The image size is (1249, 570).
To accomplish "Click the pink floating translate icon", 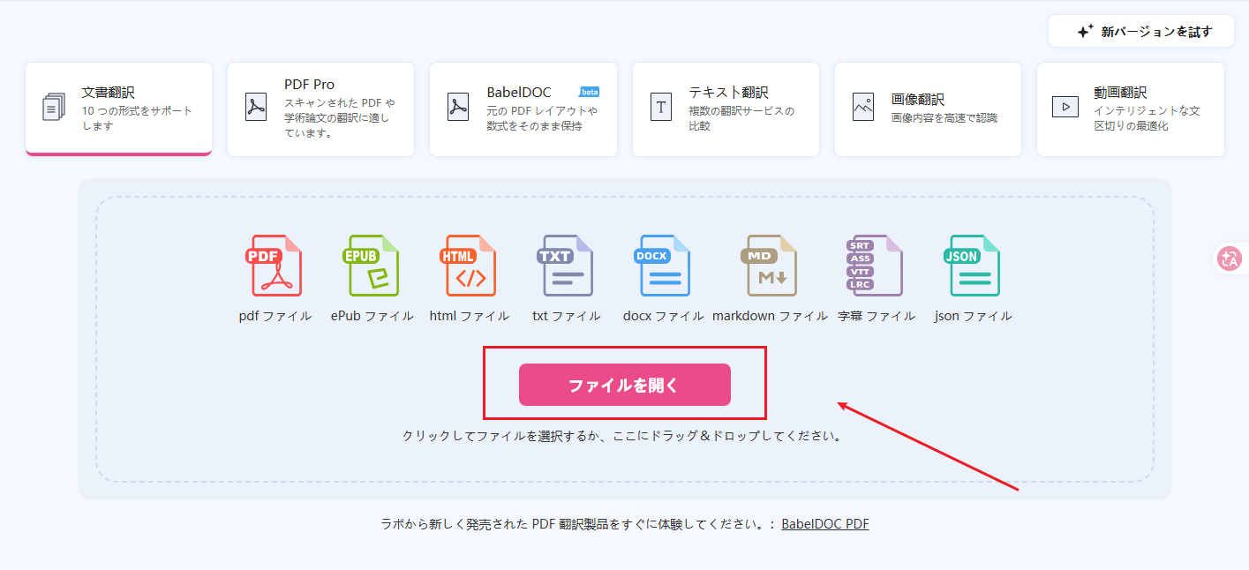I will [1229, 259].
